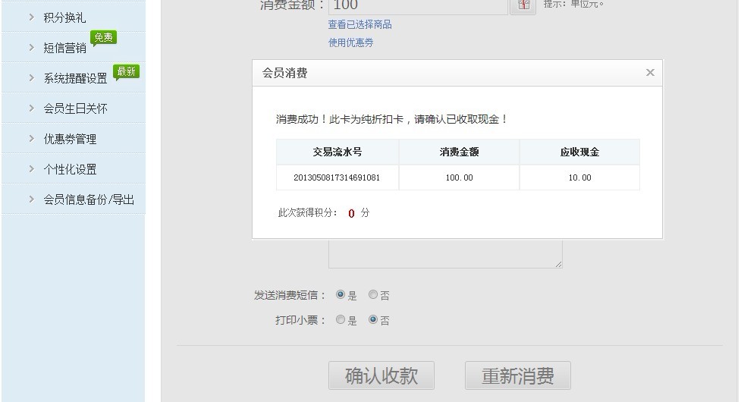Expand the chevron beside 积分换礼
The image size is (741, 402).
point(31,17)
